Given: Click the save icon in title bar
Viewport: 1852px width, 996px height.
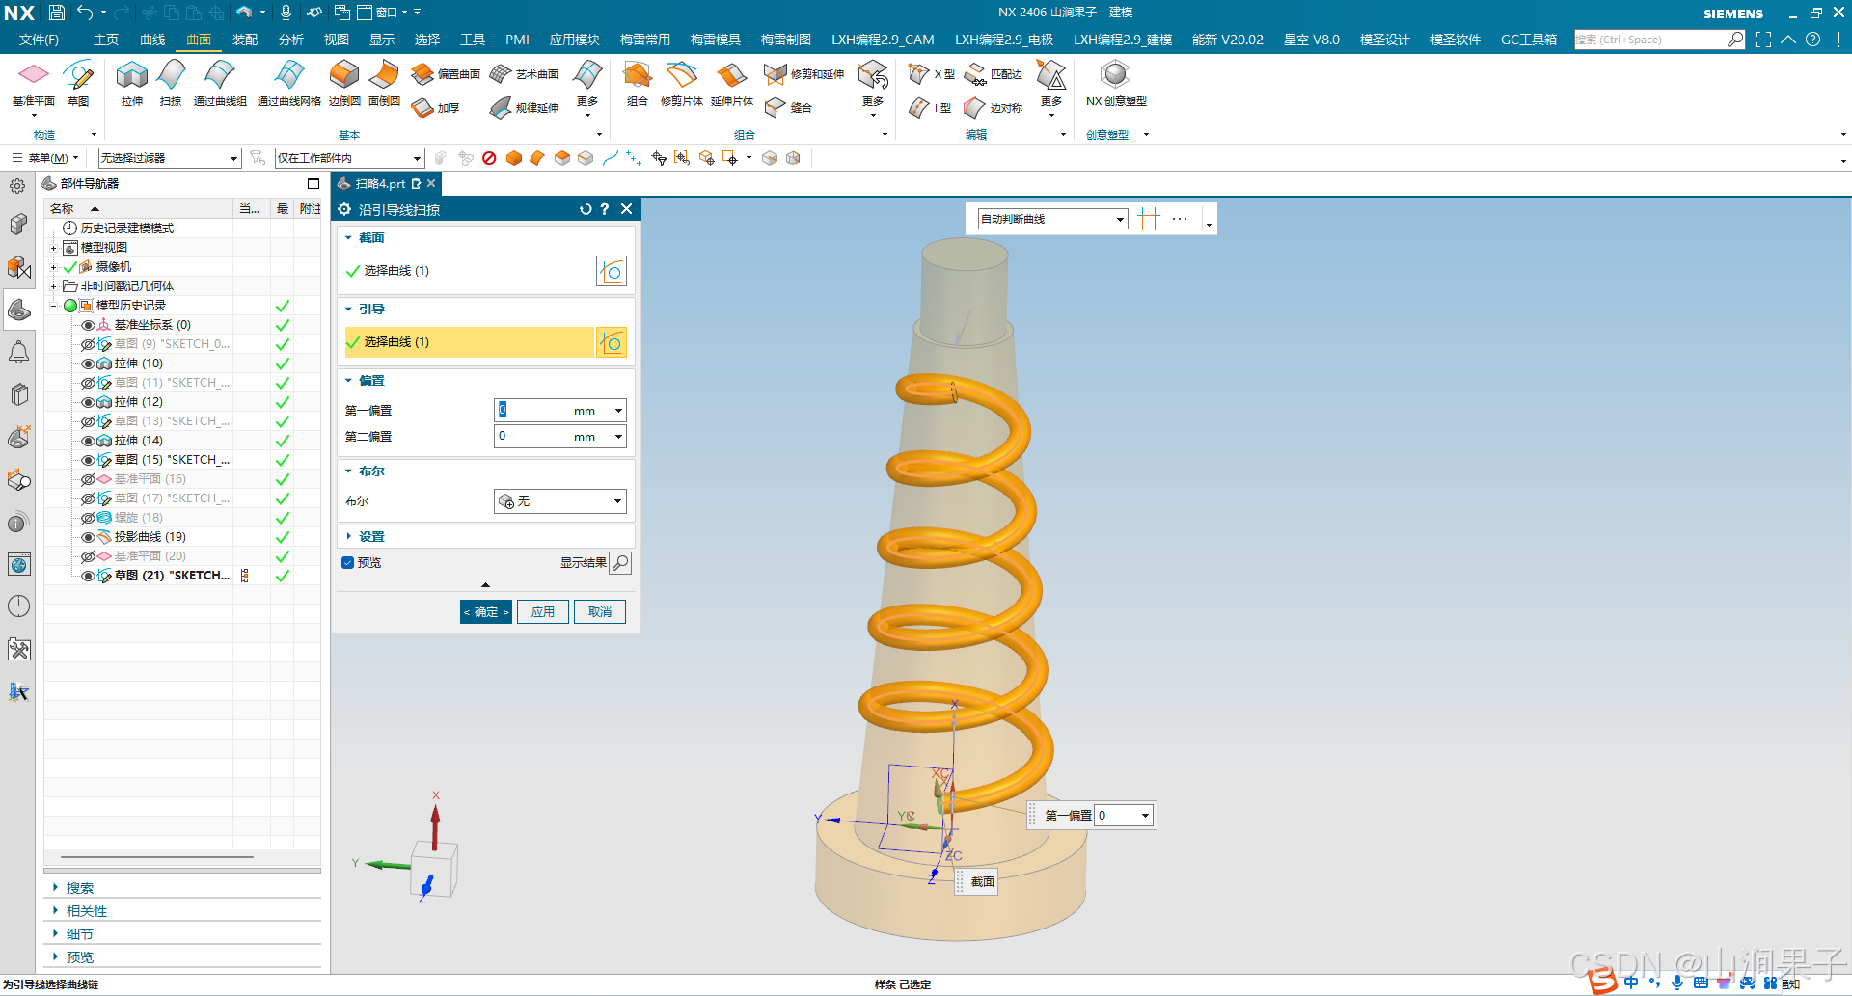Looking at the screenshot, I should [57, 13].
